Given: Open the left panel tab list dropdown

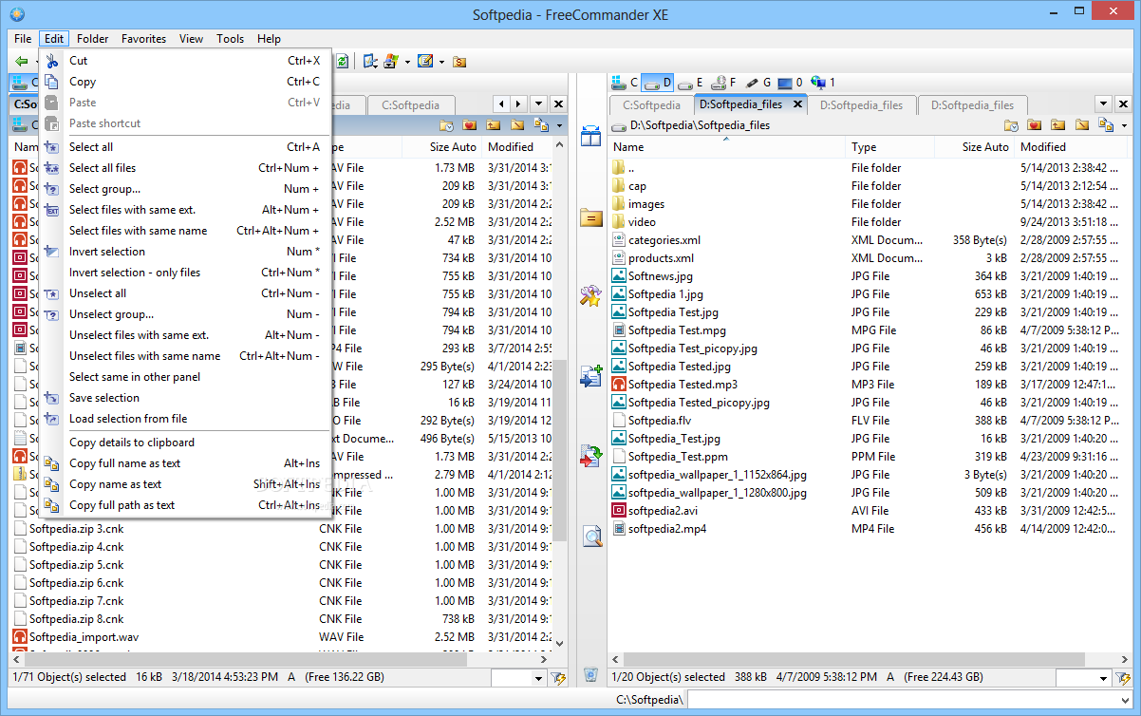Looking at the screenshot, I should click(538, 104).
